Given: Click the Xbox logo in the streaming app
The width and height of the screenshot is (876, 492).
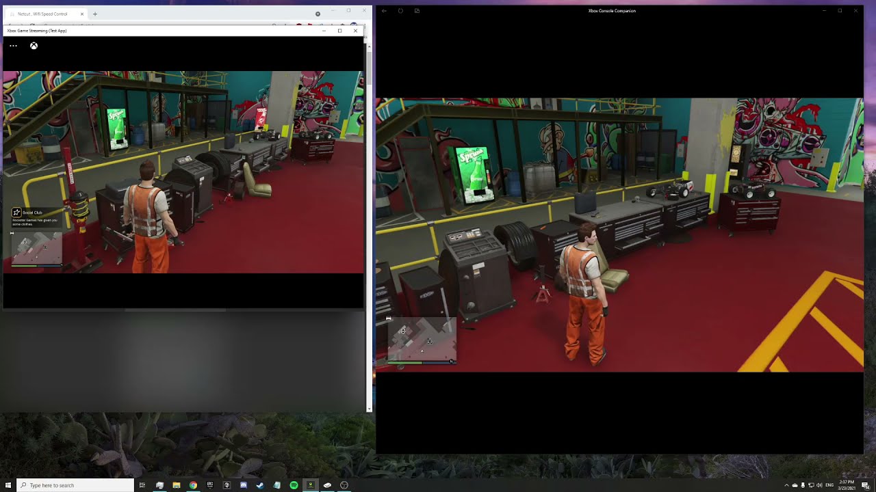Looking at the screenshot, I should pyautogui.click(x=34, y=46).
